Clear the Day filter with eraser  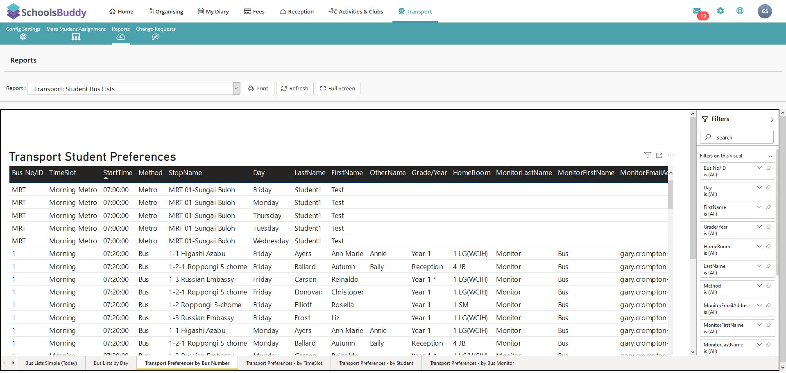(x=768, y=188)
